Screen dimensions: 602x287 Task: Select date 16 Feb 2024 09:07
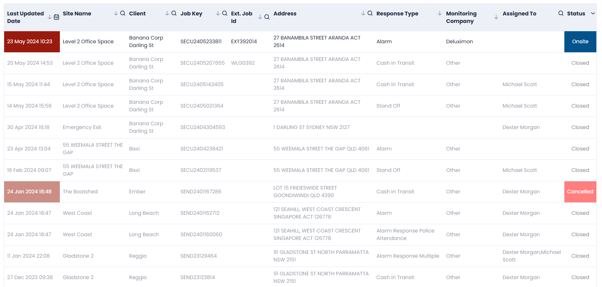[29, 170]
